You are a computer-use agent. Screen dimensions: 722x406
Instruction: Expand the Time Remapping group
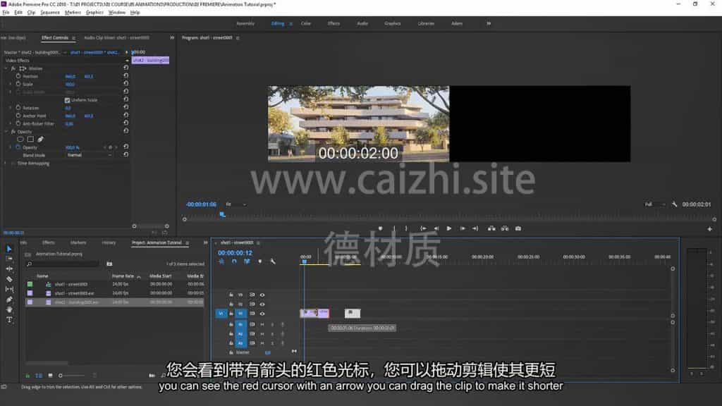click(6, 163)
